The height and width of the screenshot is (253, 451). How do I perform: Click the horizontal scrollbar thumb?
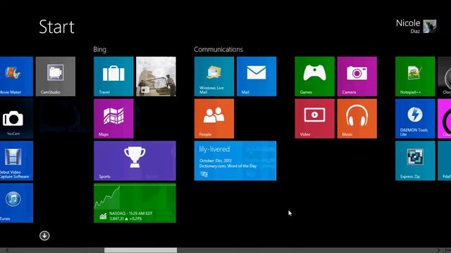point(141,250)
